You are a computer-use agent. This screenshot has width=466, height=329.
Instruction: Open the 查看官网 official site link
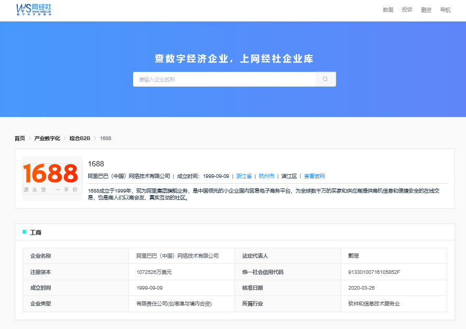click(x=314, y=176)
